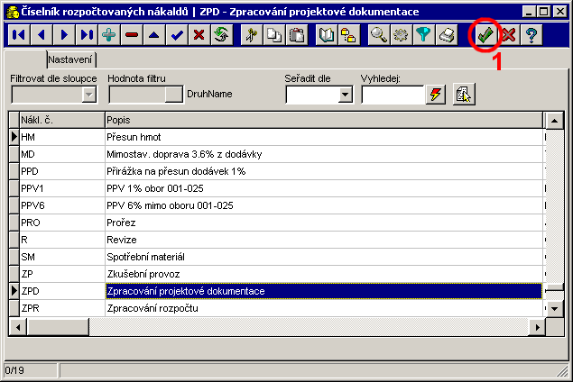Jump to the last record
The height and width of the screenshot is (382, 573).
[x=87, y=35]
